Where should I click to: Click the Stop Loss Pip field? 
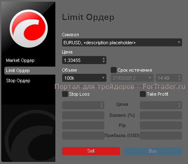(x=83, y=125)
